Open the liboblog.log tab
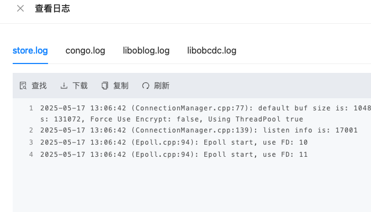This screenshot has width=371, height=212. (x=146, y=51)
